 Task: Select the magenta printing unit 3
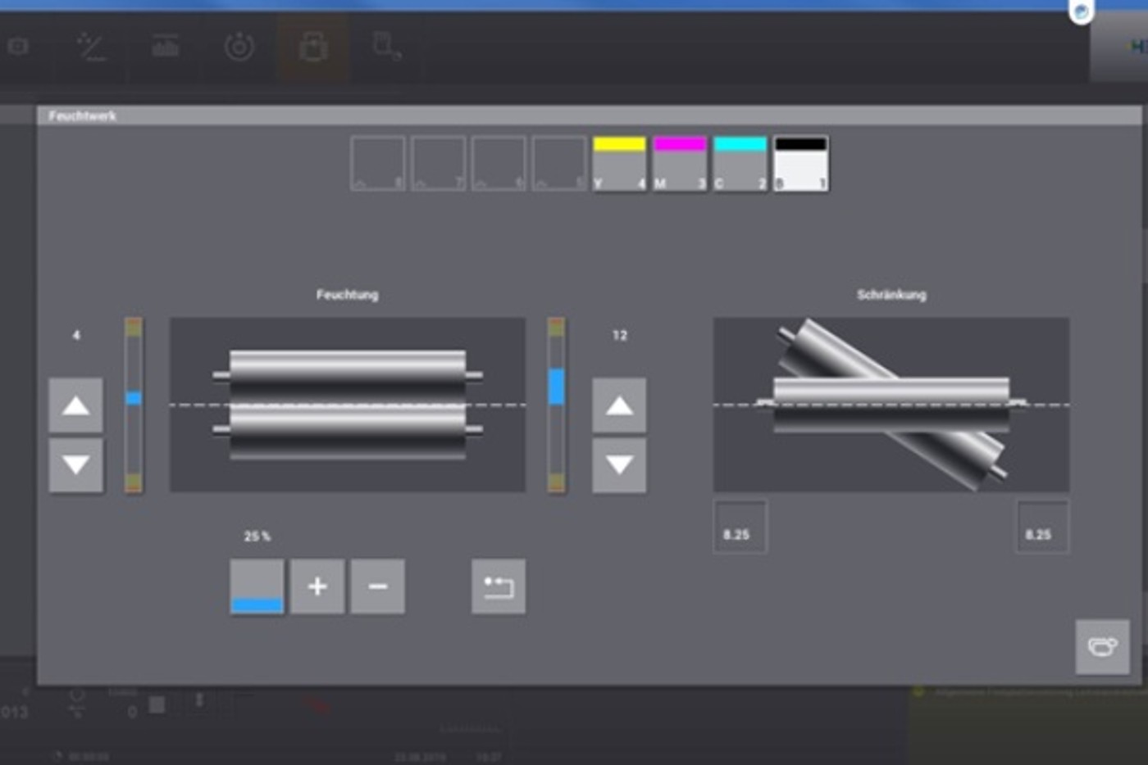pyautogui.click(x=680, y=164)
